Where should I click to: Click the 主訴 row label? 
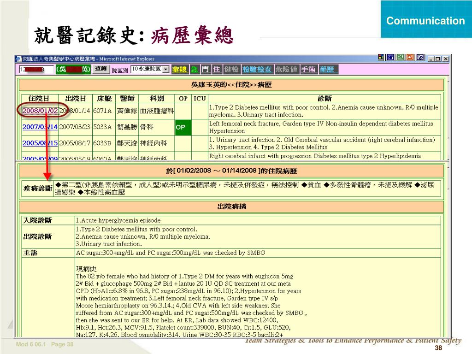(30, 253)
